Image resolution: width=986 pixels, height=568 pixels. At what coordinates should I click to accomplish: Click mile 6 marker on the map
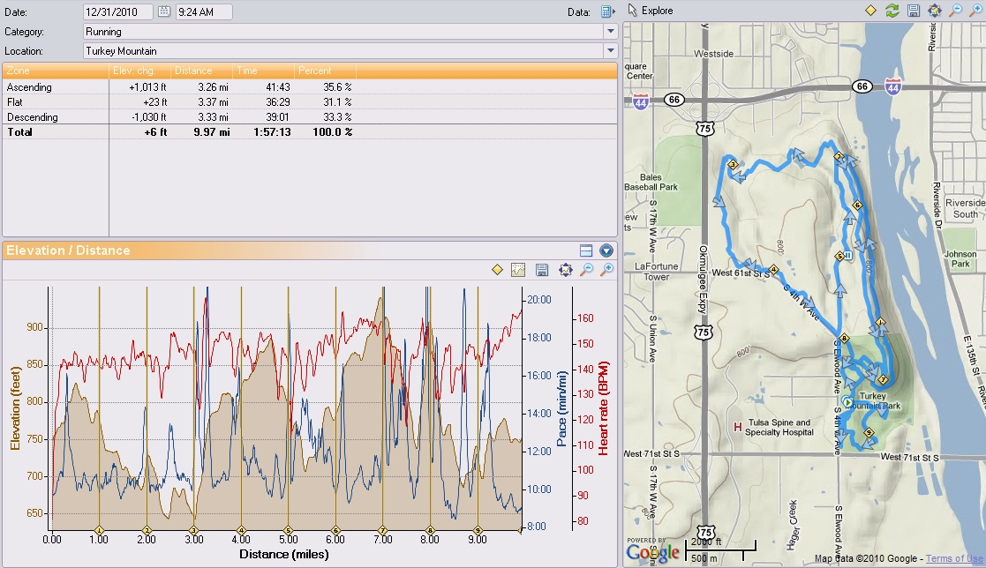pyautogui.click(x=857, y=205)
